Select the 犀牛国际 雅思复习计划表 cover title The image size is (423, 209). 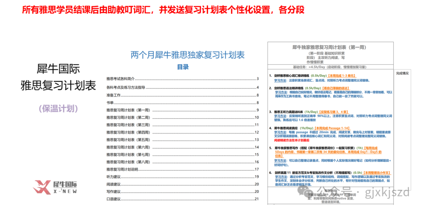pyautogui.click(x=58, y=77)
